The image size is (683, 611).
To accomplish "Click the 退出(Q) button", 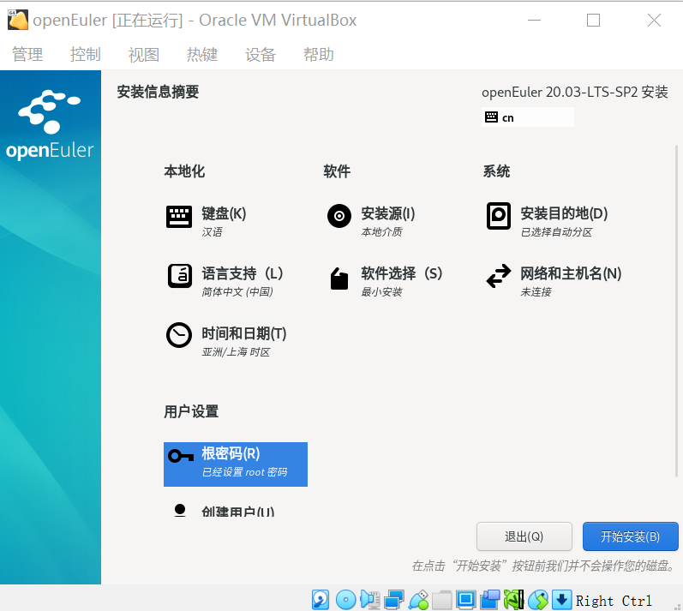I will click(x=524, y=536).
